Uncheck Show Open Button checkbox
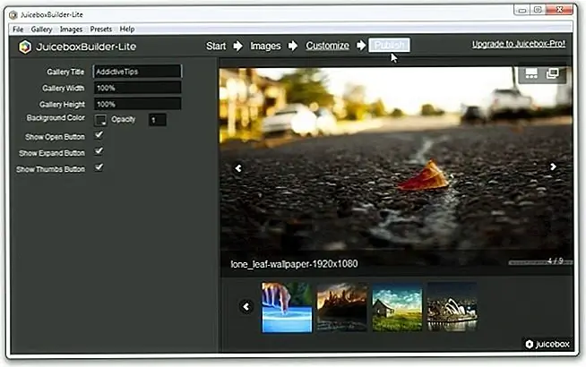586x367 pixels. [x=99, y=135]
